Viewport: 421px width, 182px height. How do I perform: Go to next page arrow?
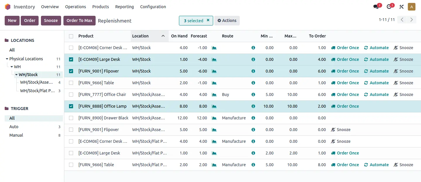coord(411,20)
